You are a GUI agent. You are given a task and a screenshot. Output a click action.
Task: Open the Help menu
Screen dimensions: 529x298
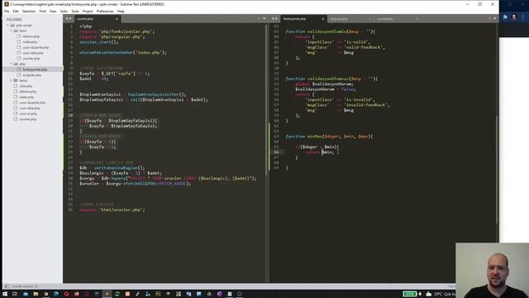pos(121,11)
